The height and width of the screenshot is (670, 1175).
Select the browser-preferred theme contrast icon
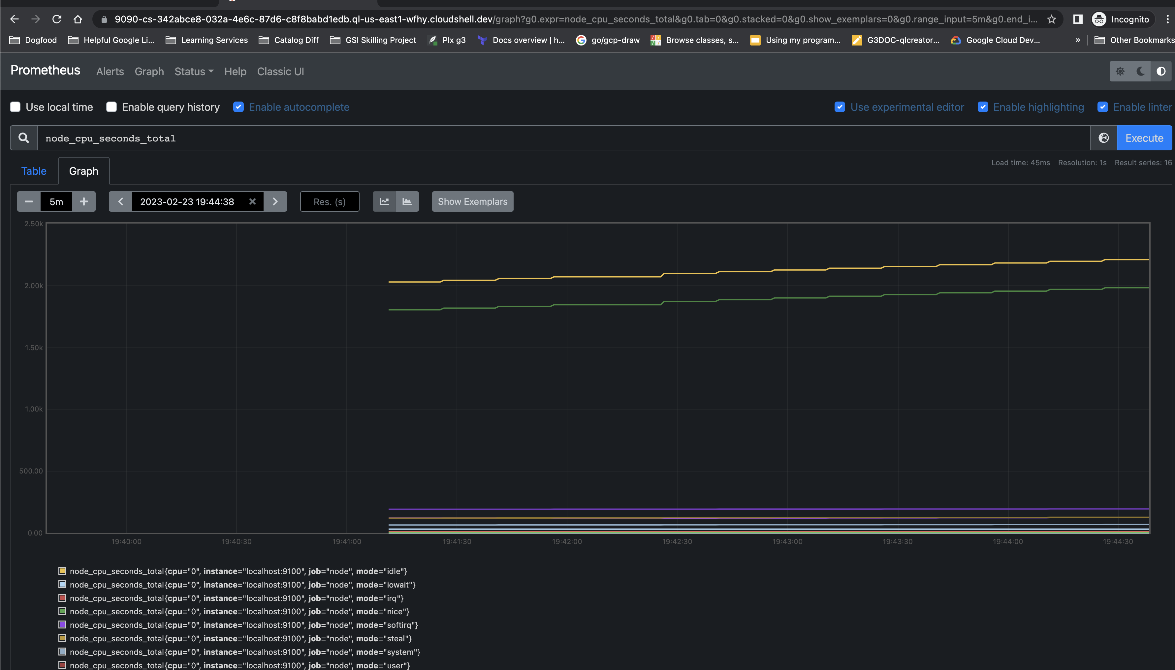click(x=1161, y=71)
